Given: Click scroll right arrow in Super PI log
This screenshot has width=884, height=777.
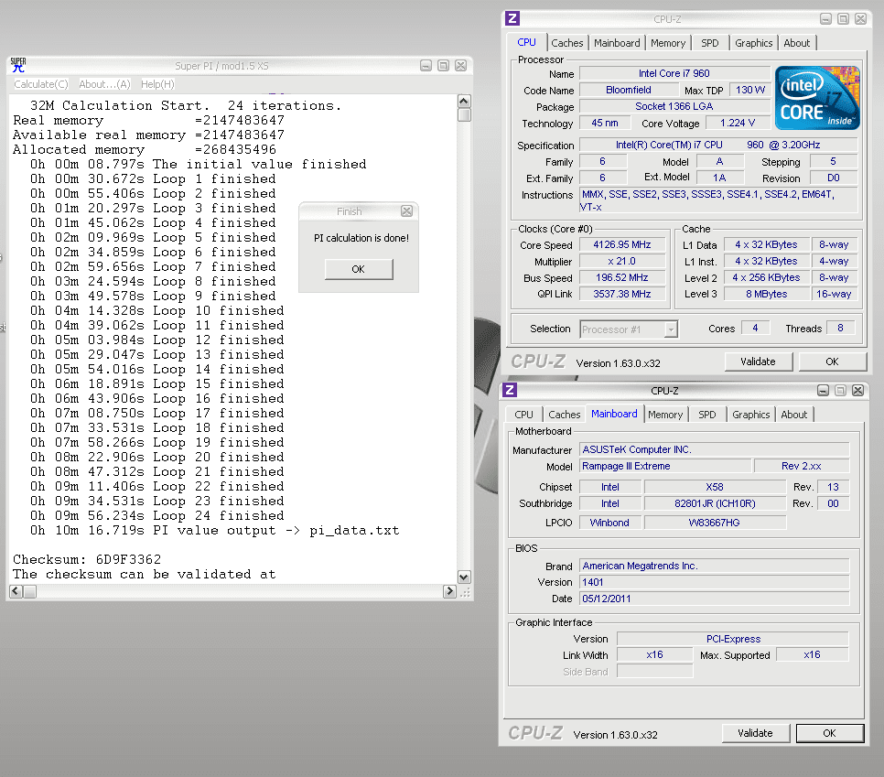Looking at the screenshot, I should [x=449, y=591].
